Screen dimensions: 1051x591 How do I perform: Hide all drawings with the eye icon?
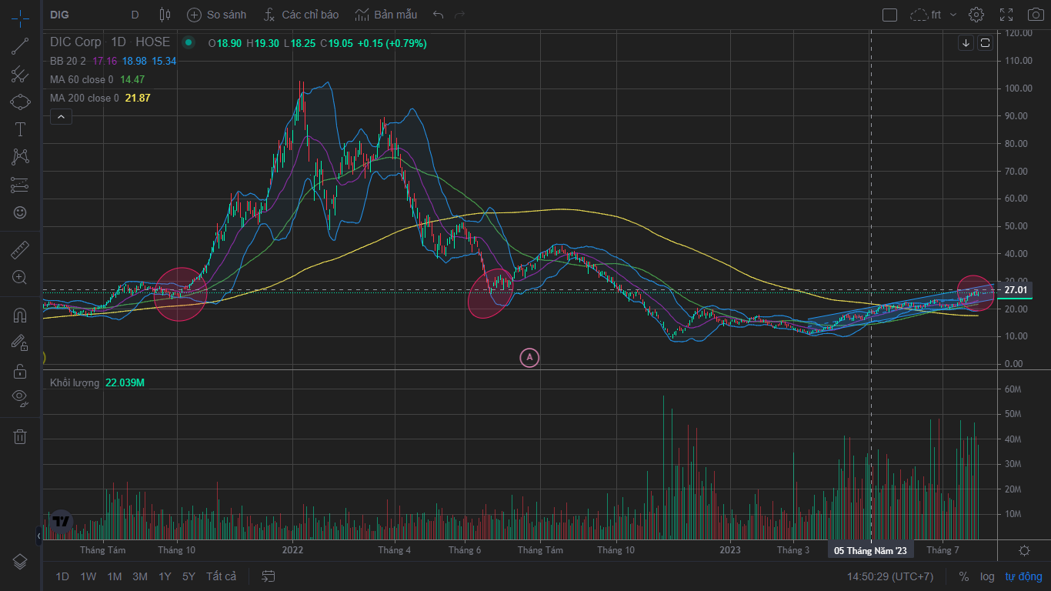point(20,397)
